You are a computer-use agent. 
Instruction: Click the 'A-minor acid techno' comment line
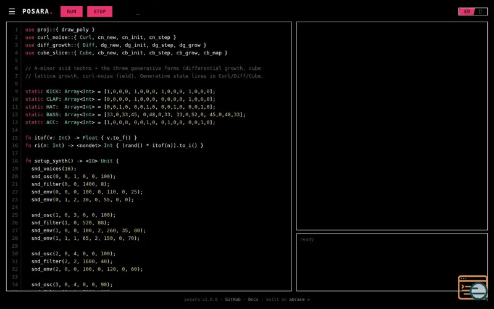coord(143,68)
